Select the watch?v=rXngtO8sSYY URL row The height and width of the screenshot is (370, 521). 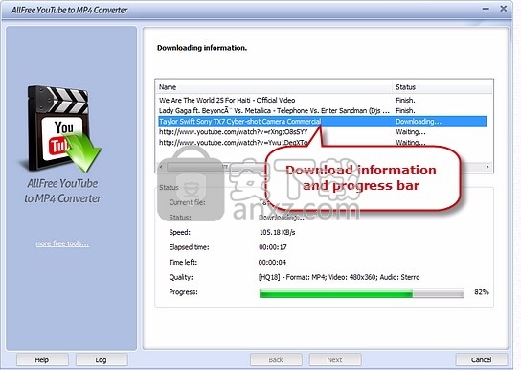[323, 132]
